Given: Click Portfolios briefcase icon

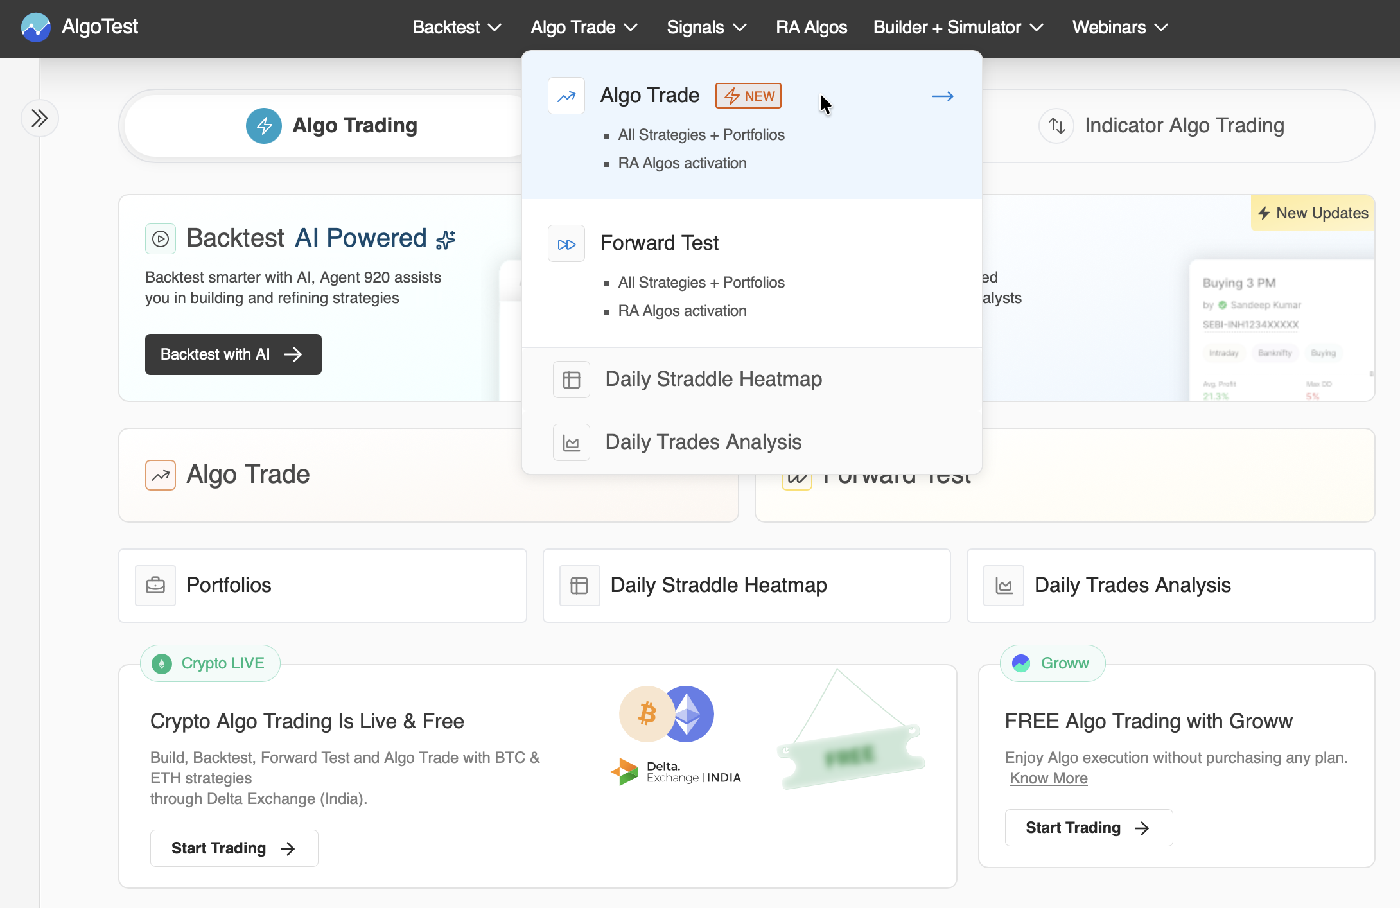Looking at the screenshot, I should tap(155, 586).
